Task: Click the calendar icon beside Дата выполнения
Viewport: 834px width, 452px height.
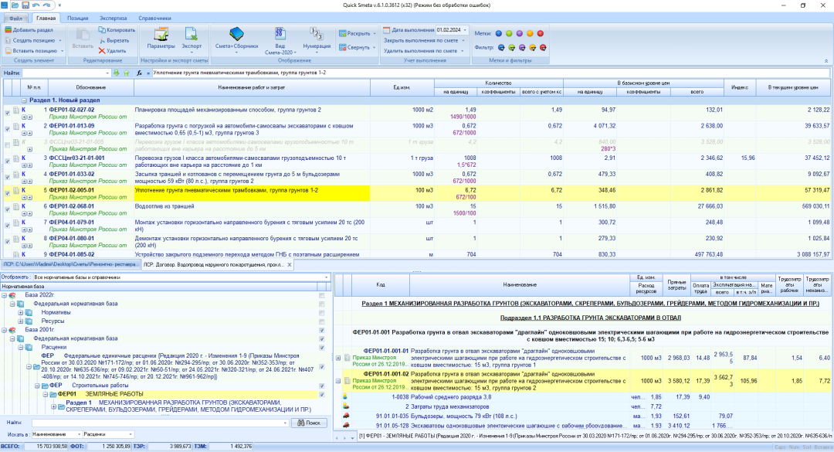Action: (387, 30)
